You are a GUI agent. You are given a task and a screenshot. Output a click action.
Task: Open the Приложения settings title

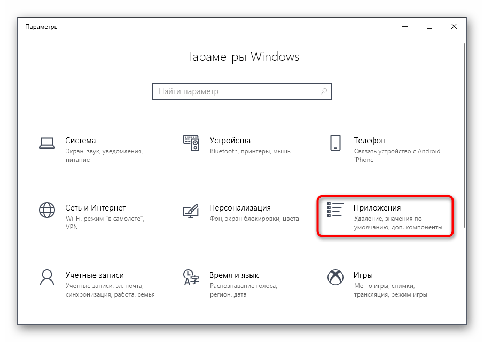click(377, 208)
